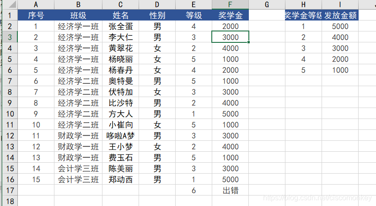376x206 pixels.
Task: Select the name cell 张全蛋
Action: pyautogui.click(x=121, y=26)
